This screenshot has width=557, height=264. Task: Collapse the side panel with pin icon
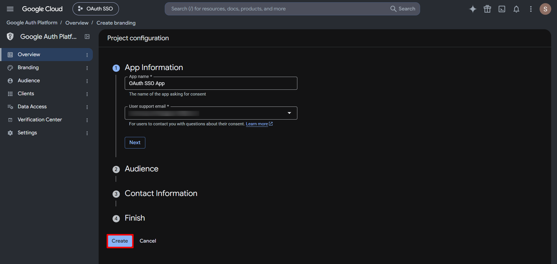[87, 36]
